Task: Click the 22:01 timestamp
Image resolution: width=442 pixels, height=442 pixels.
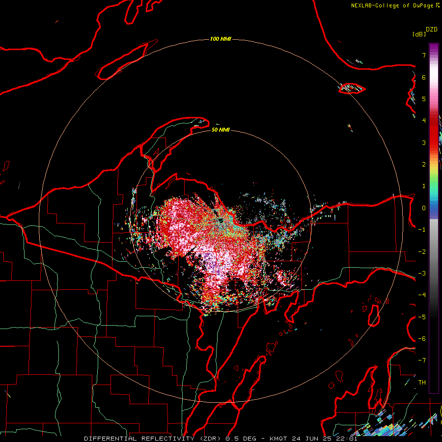Action: pos(348,439)
